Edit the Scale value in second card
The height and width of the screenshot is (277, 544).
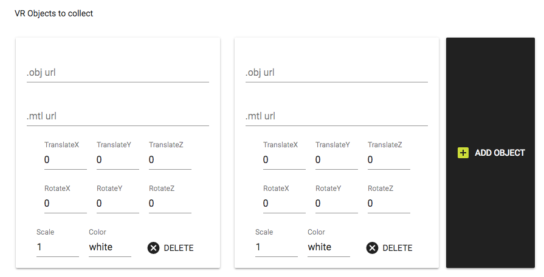276,247
